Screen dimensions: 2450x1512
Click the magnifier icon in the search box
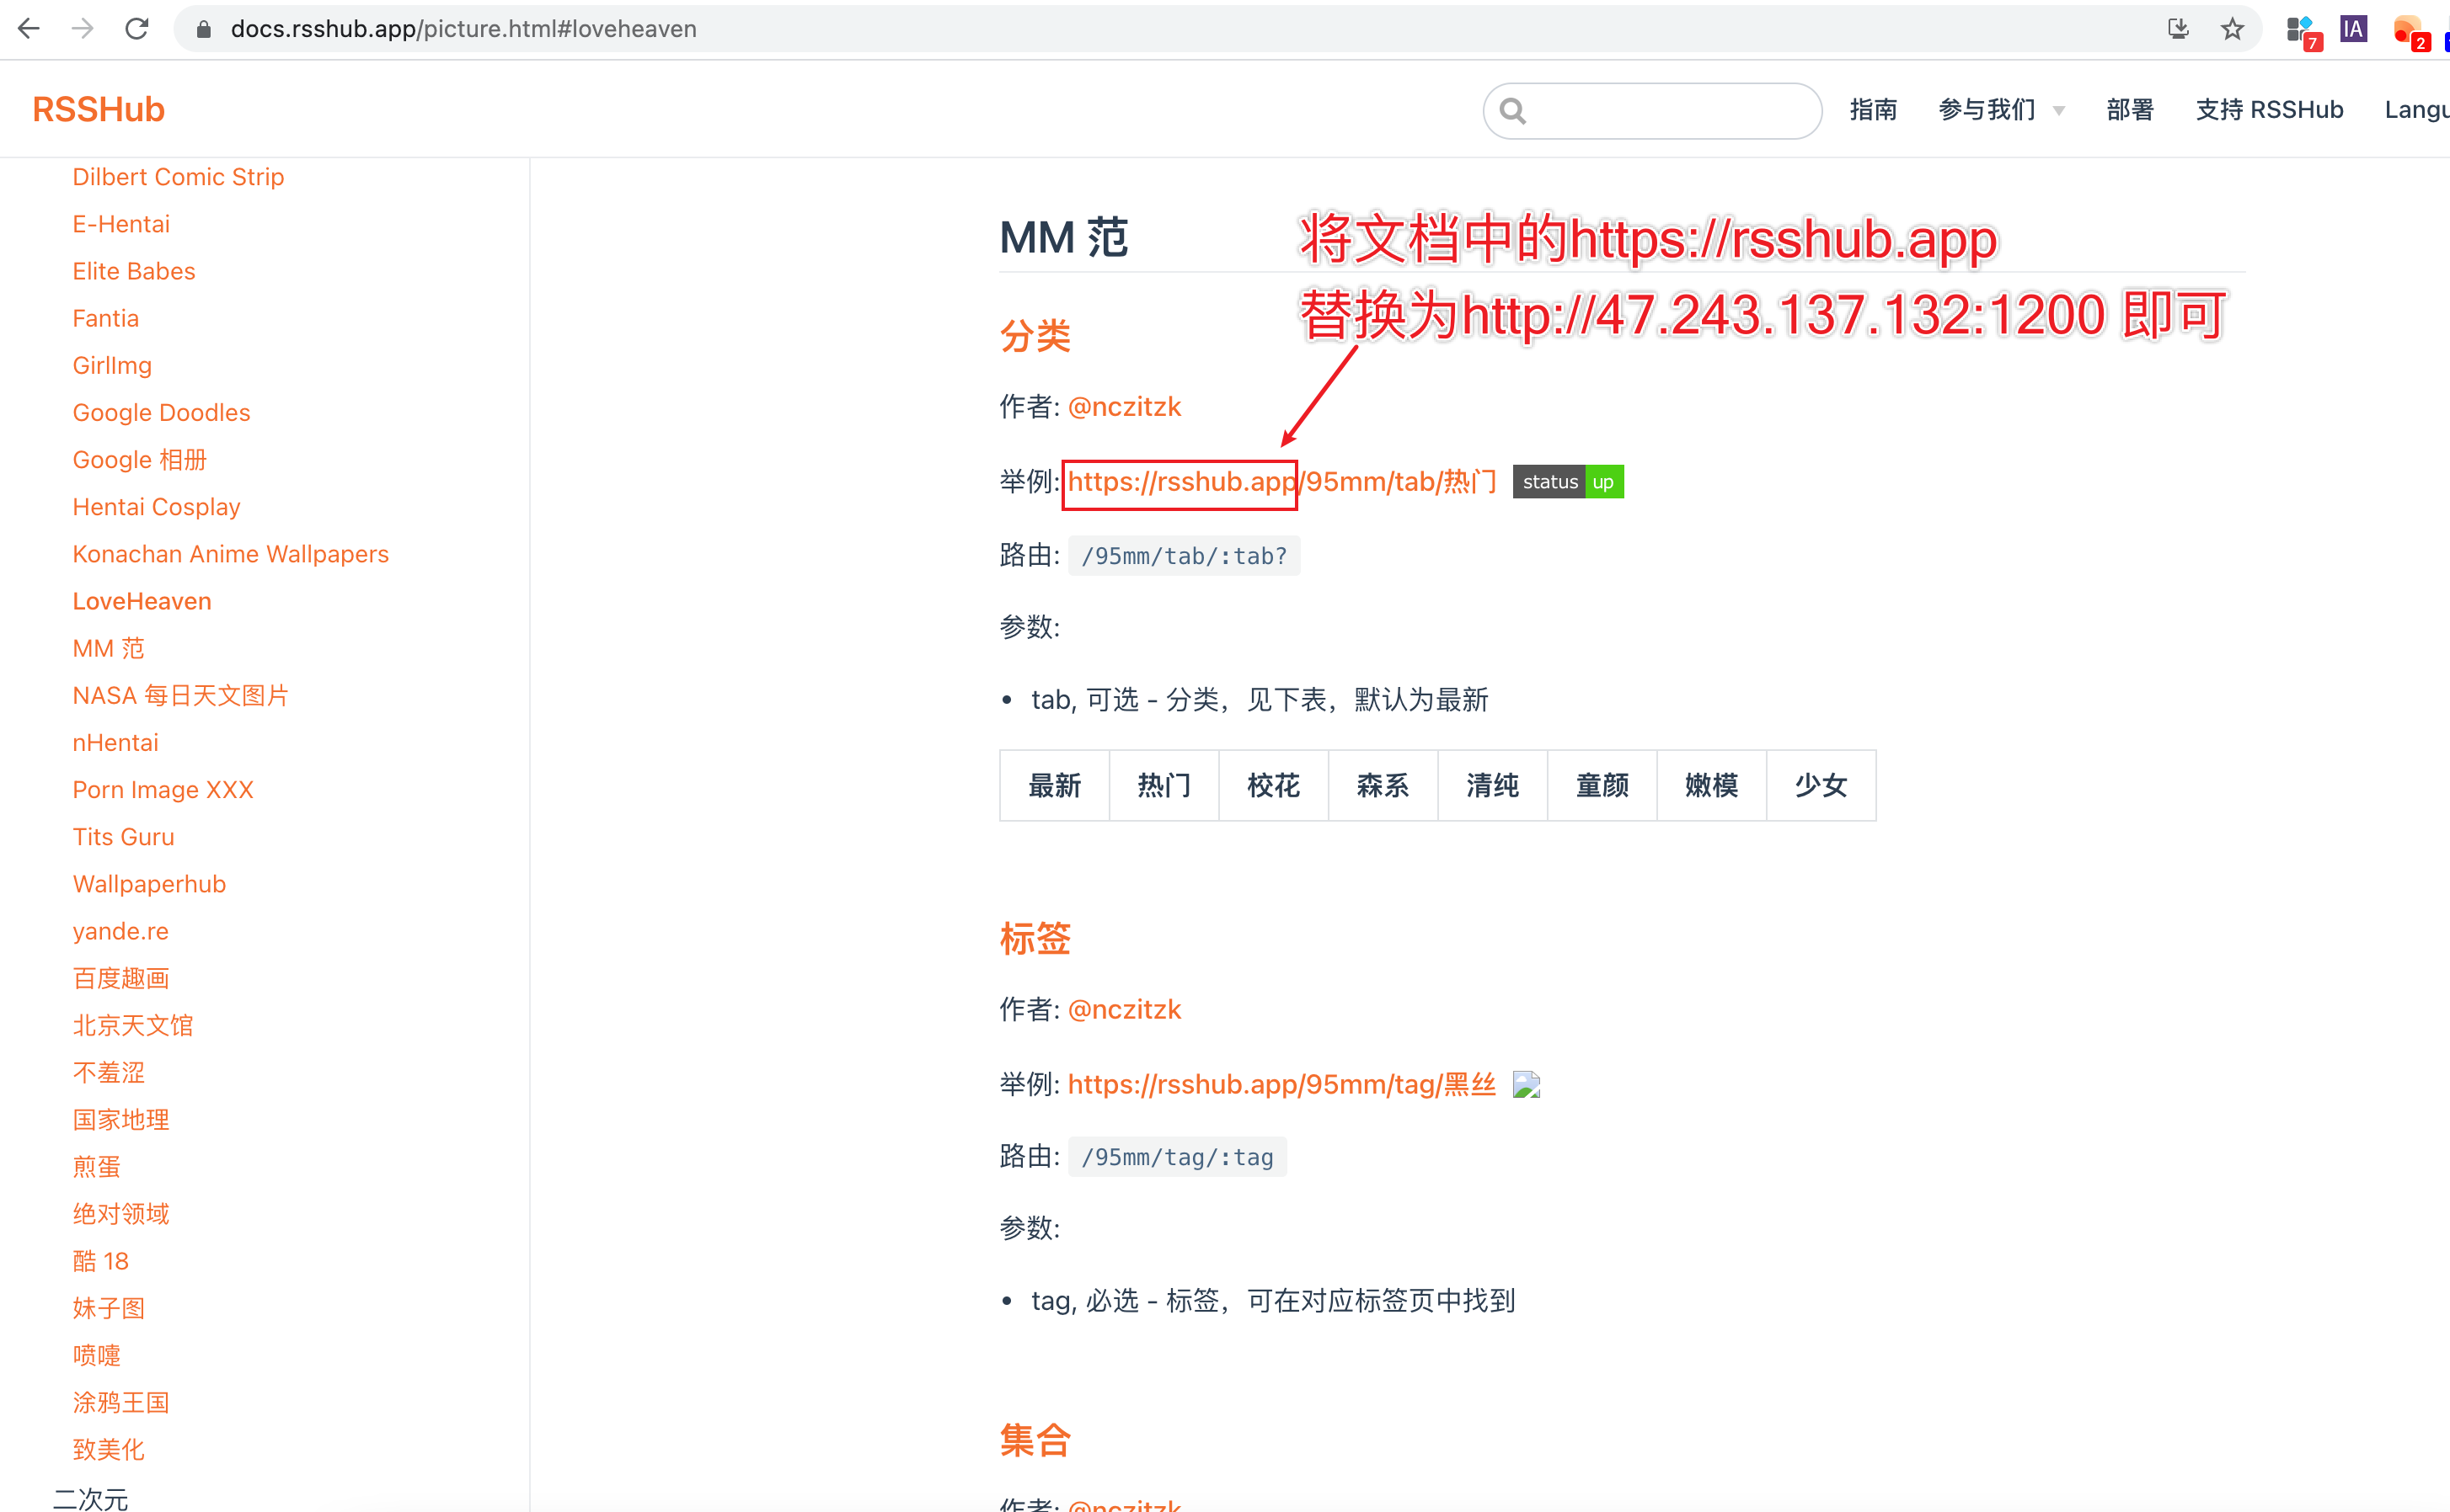pos(1513,110)
